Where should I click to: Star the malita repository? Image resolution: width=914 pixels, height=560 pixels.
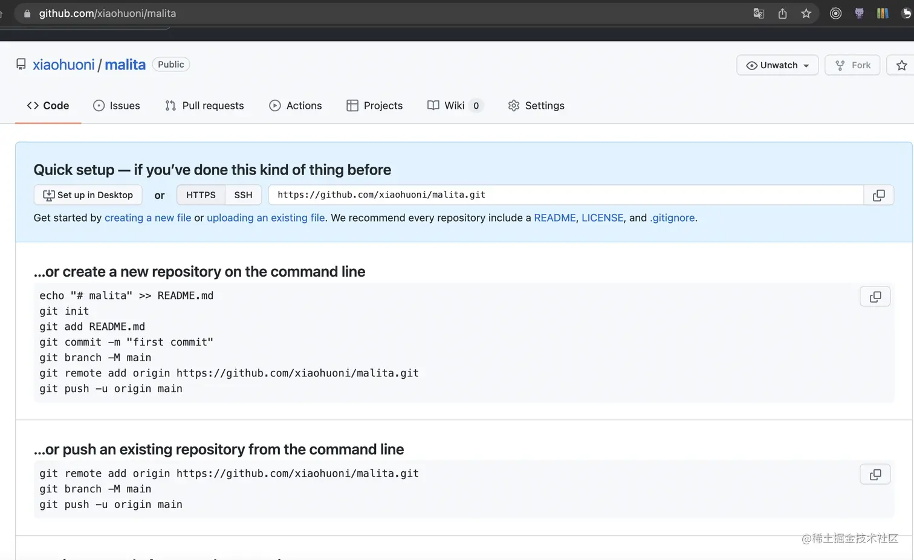pyautogui.click(x=901, y=65)
